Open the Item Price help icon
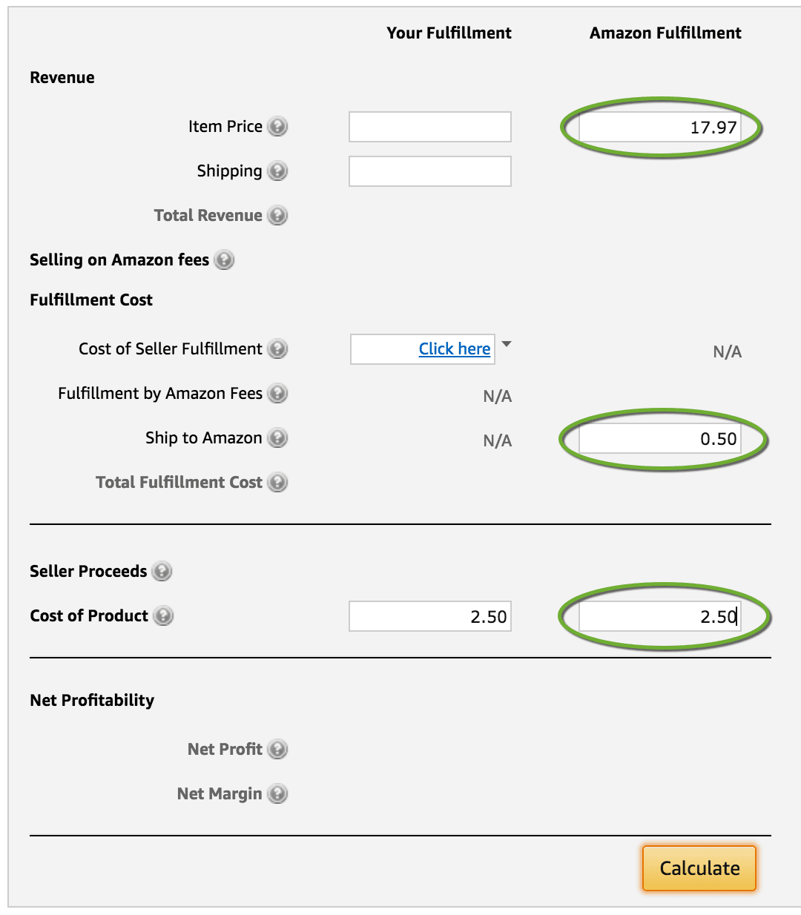 (x=277, y=127)
